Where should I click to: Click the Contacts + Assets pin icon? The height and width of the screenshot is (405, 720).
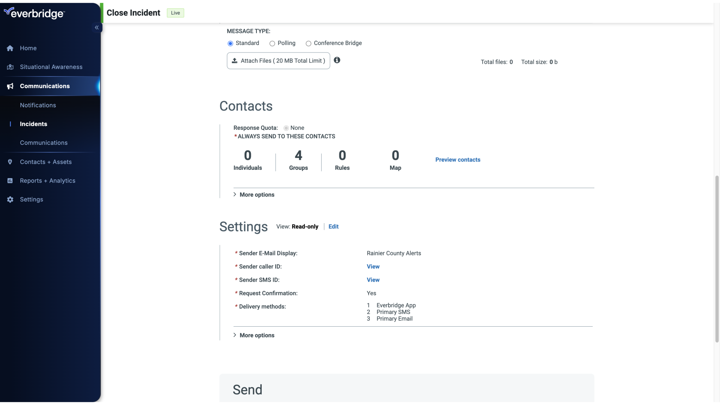coord(10,162)
